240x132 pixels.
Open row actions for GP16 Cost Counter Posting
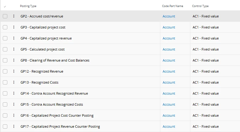(14, 115)
